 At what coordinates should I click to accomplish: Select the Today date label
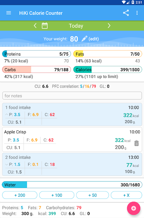(x=76, y=26)
